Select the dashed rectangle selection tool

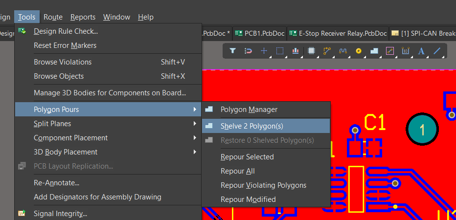coord(280,51)
